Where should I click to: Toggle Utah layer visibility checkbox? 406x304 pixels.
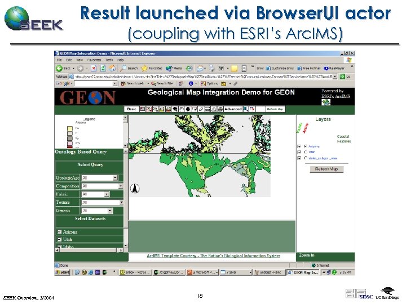[299, 152]
